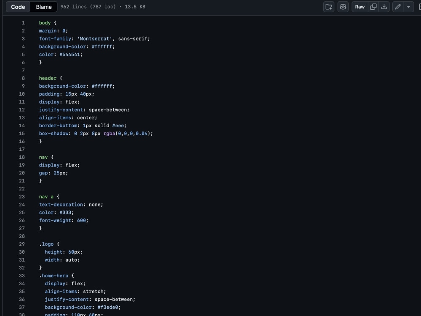Click the box-shadow rgba declaration
This screenshot has height=316, width=421.
pos(96,134)
